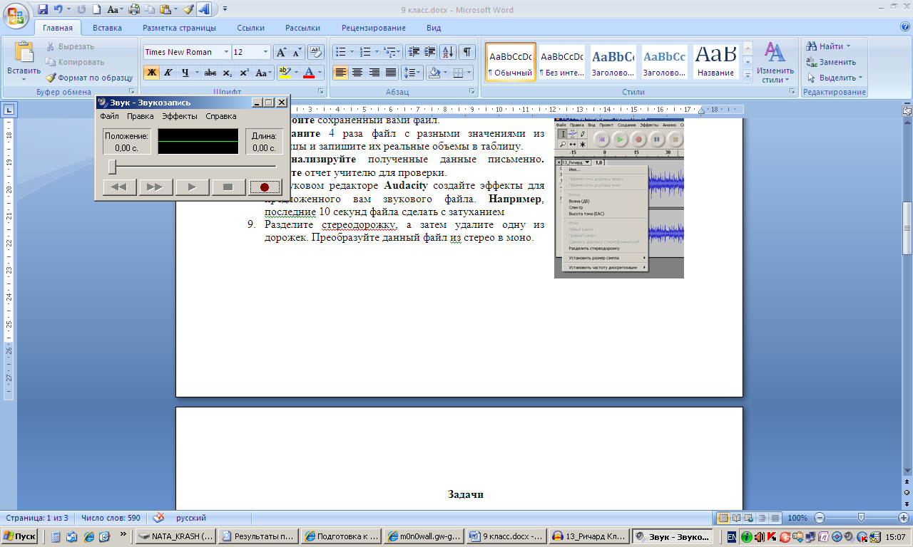
Task: Switch to Разметка страницы ribbon tab
Action: click(x=179, y=28)
